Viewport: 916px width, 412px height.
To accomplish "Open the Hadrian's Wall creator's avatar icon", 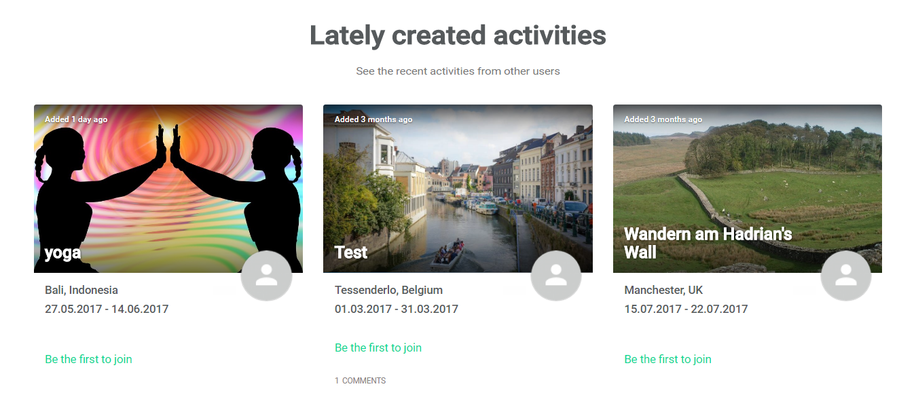I will 846,275.
